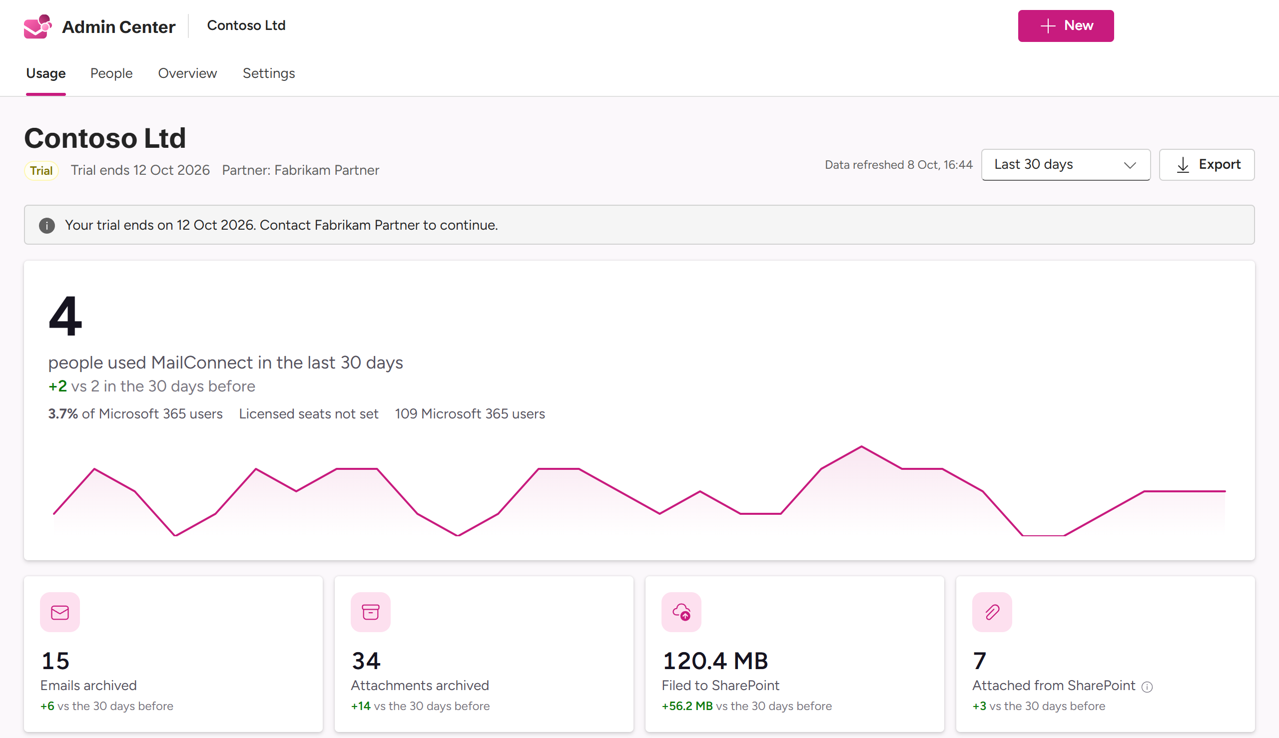Click the 'Attached from SharePoint' label
This screenshot has width=1279, height=738.
click(1054, 686)
